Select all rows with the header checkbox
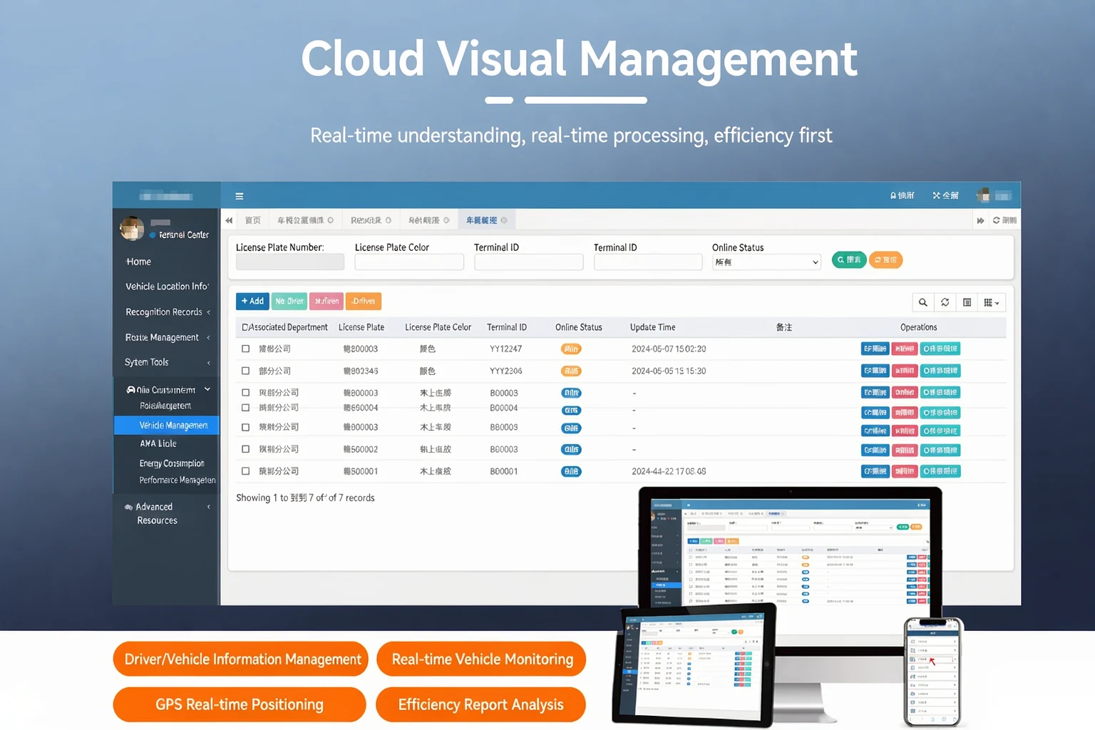1095x730 pixels. click(x=245, y=327)
